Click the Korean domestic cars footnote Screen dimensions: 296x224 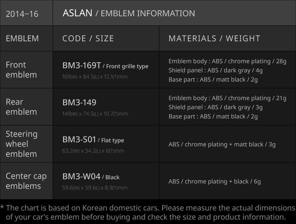point(148,212)
